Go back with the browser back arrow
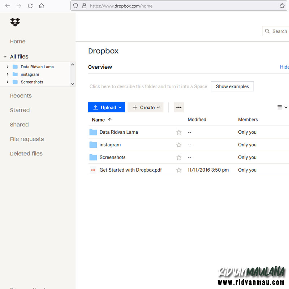Screen dimensions: 289x289 coord(8,6)
